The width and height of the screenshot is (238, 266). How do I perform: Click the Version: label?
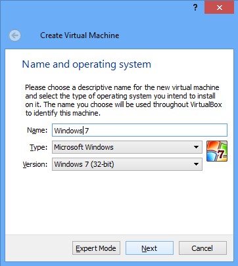click(x=35, y=164)
